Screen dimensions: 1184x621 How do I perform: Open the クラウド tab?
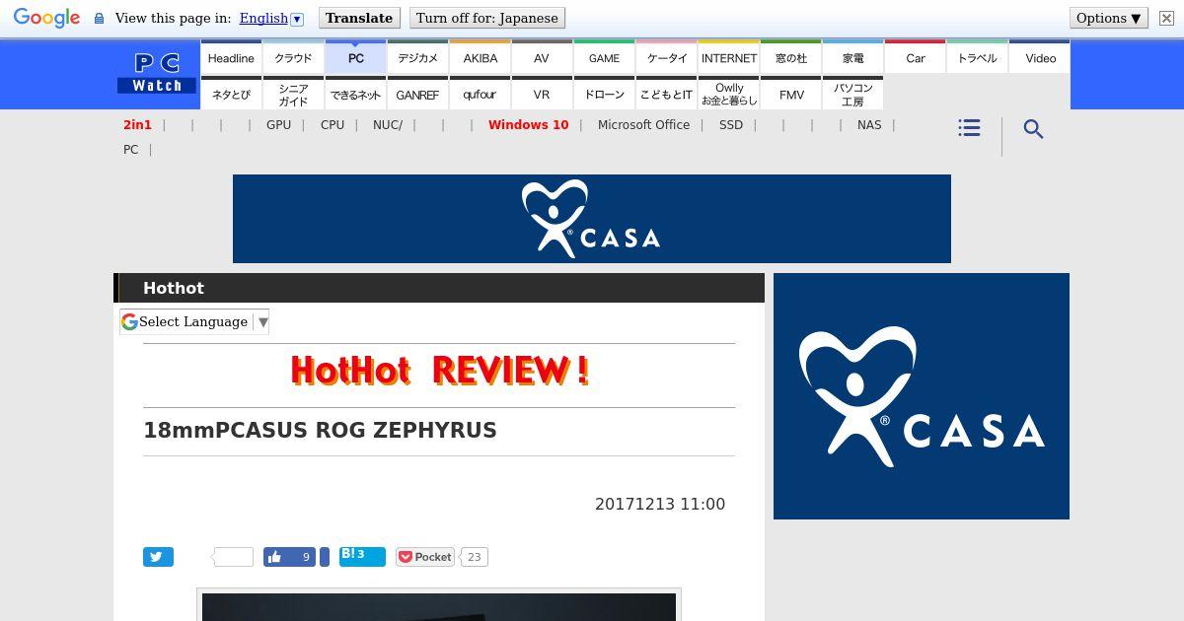[x=293, y=57]
